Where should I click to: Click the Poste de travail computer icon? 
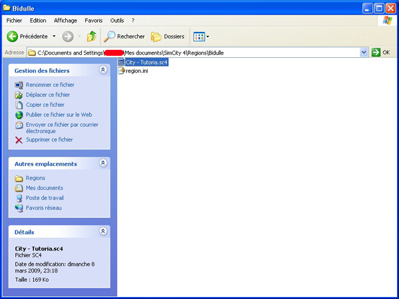click(19, 198)
